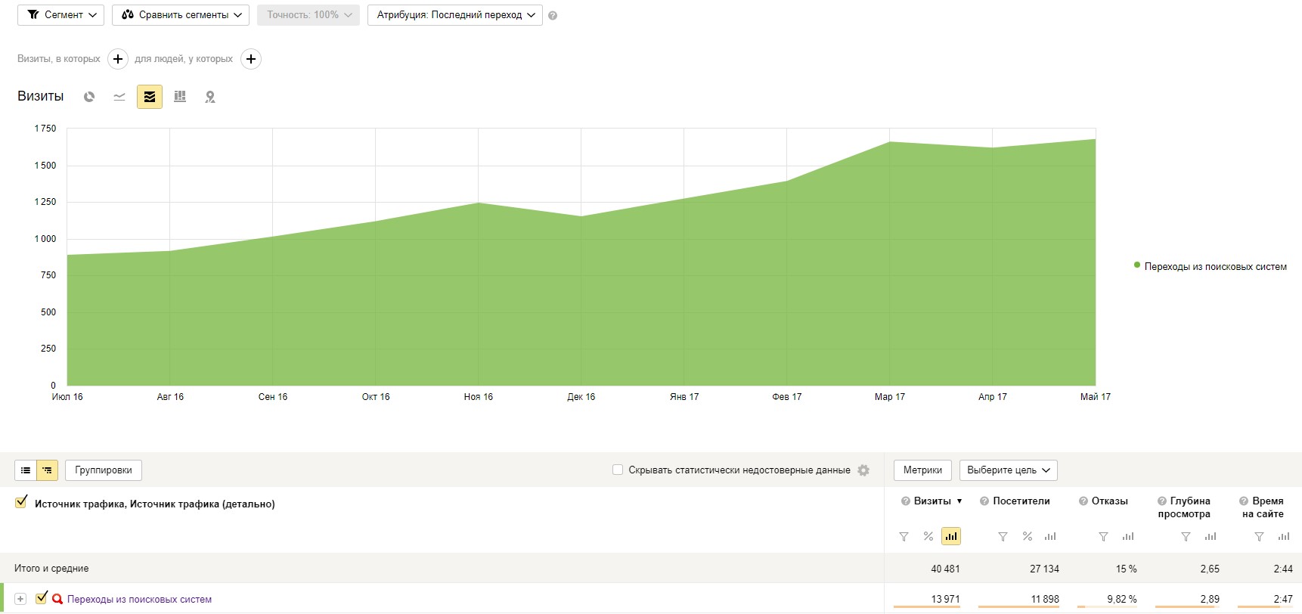Click the plus after 'Визиты, в которых'
The width and height of the screenshot is (1302, 614).
point(118,59)
